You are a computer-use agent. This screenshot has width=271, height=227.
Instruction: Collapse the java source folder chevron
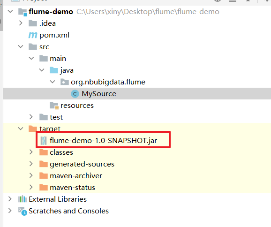tap(42, 70)
